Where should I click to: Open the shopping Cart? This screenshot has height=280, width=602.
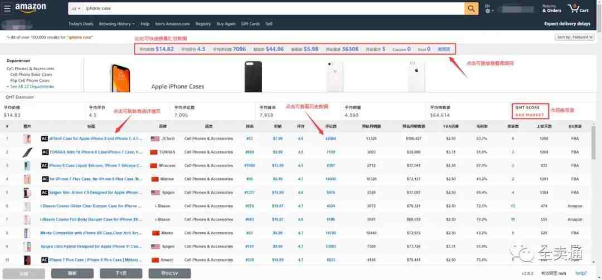pyautogui.click(x=578, y=8)
